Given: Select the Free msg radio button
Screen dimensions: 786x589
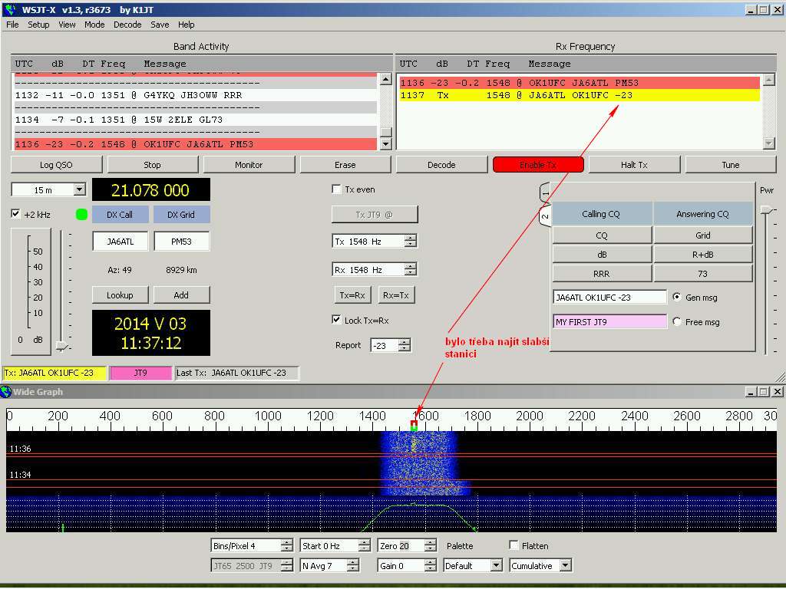Looking at the screenshot, I should coord(677,322).
